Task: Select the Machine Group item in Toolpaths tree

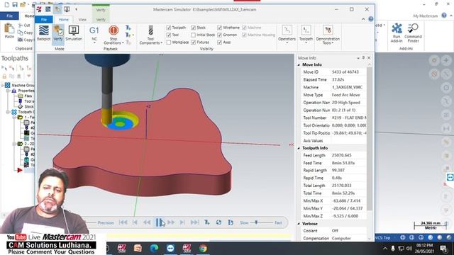Action: (x=20, y=85)
